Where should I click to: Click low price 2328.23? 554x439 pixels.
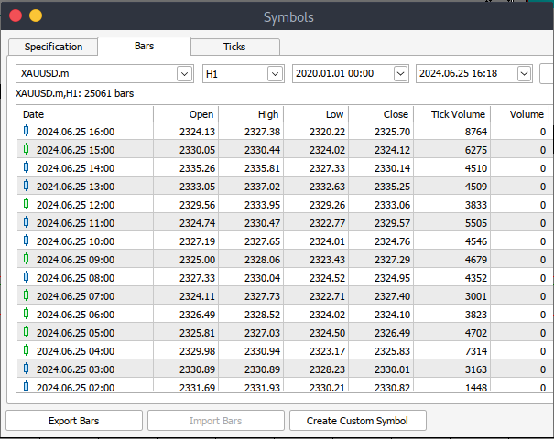[327, 369]
